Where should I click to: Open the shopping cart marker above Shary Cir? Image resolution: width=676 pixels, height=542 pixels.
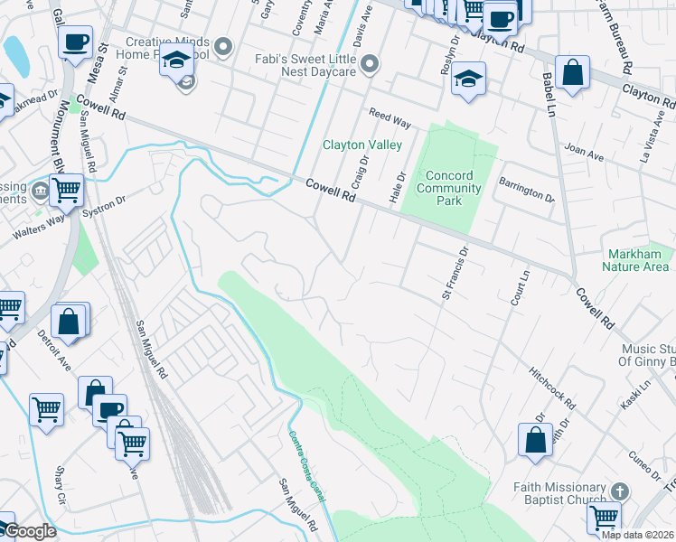[x=47, y=412]
